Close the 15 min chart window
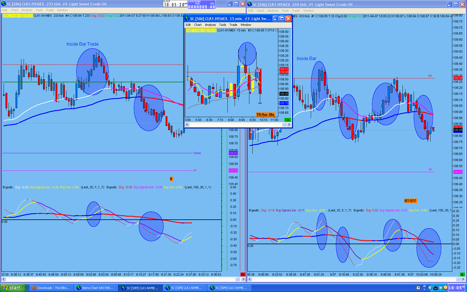The image size is (467, 292). coord(288,18)
